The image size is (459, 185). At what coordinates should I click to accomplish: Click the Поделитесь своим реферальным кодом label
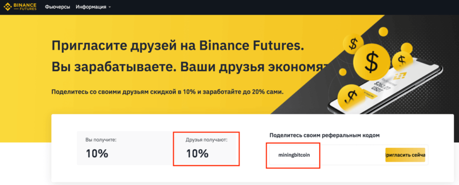pyautogui.click(x=325, y=135)
